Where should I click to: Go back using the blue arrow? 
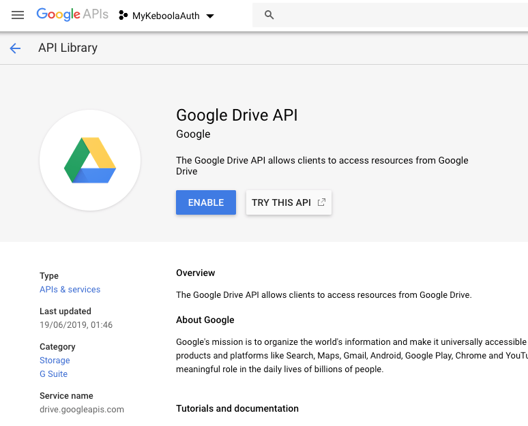(x=15, y=48)
